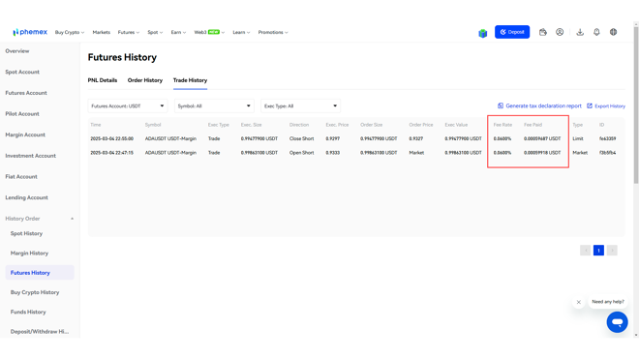639x359 pixels.
Task: Click the Phemex logo
Action: [x=30, y=32]
